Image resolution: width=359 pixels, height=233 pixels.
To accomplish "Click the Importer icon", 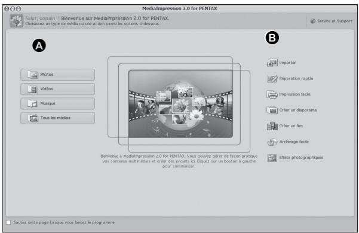I will click(272, 63).
